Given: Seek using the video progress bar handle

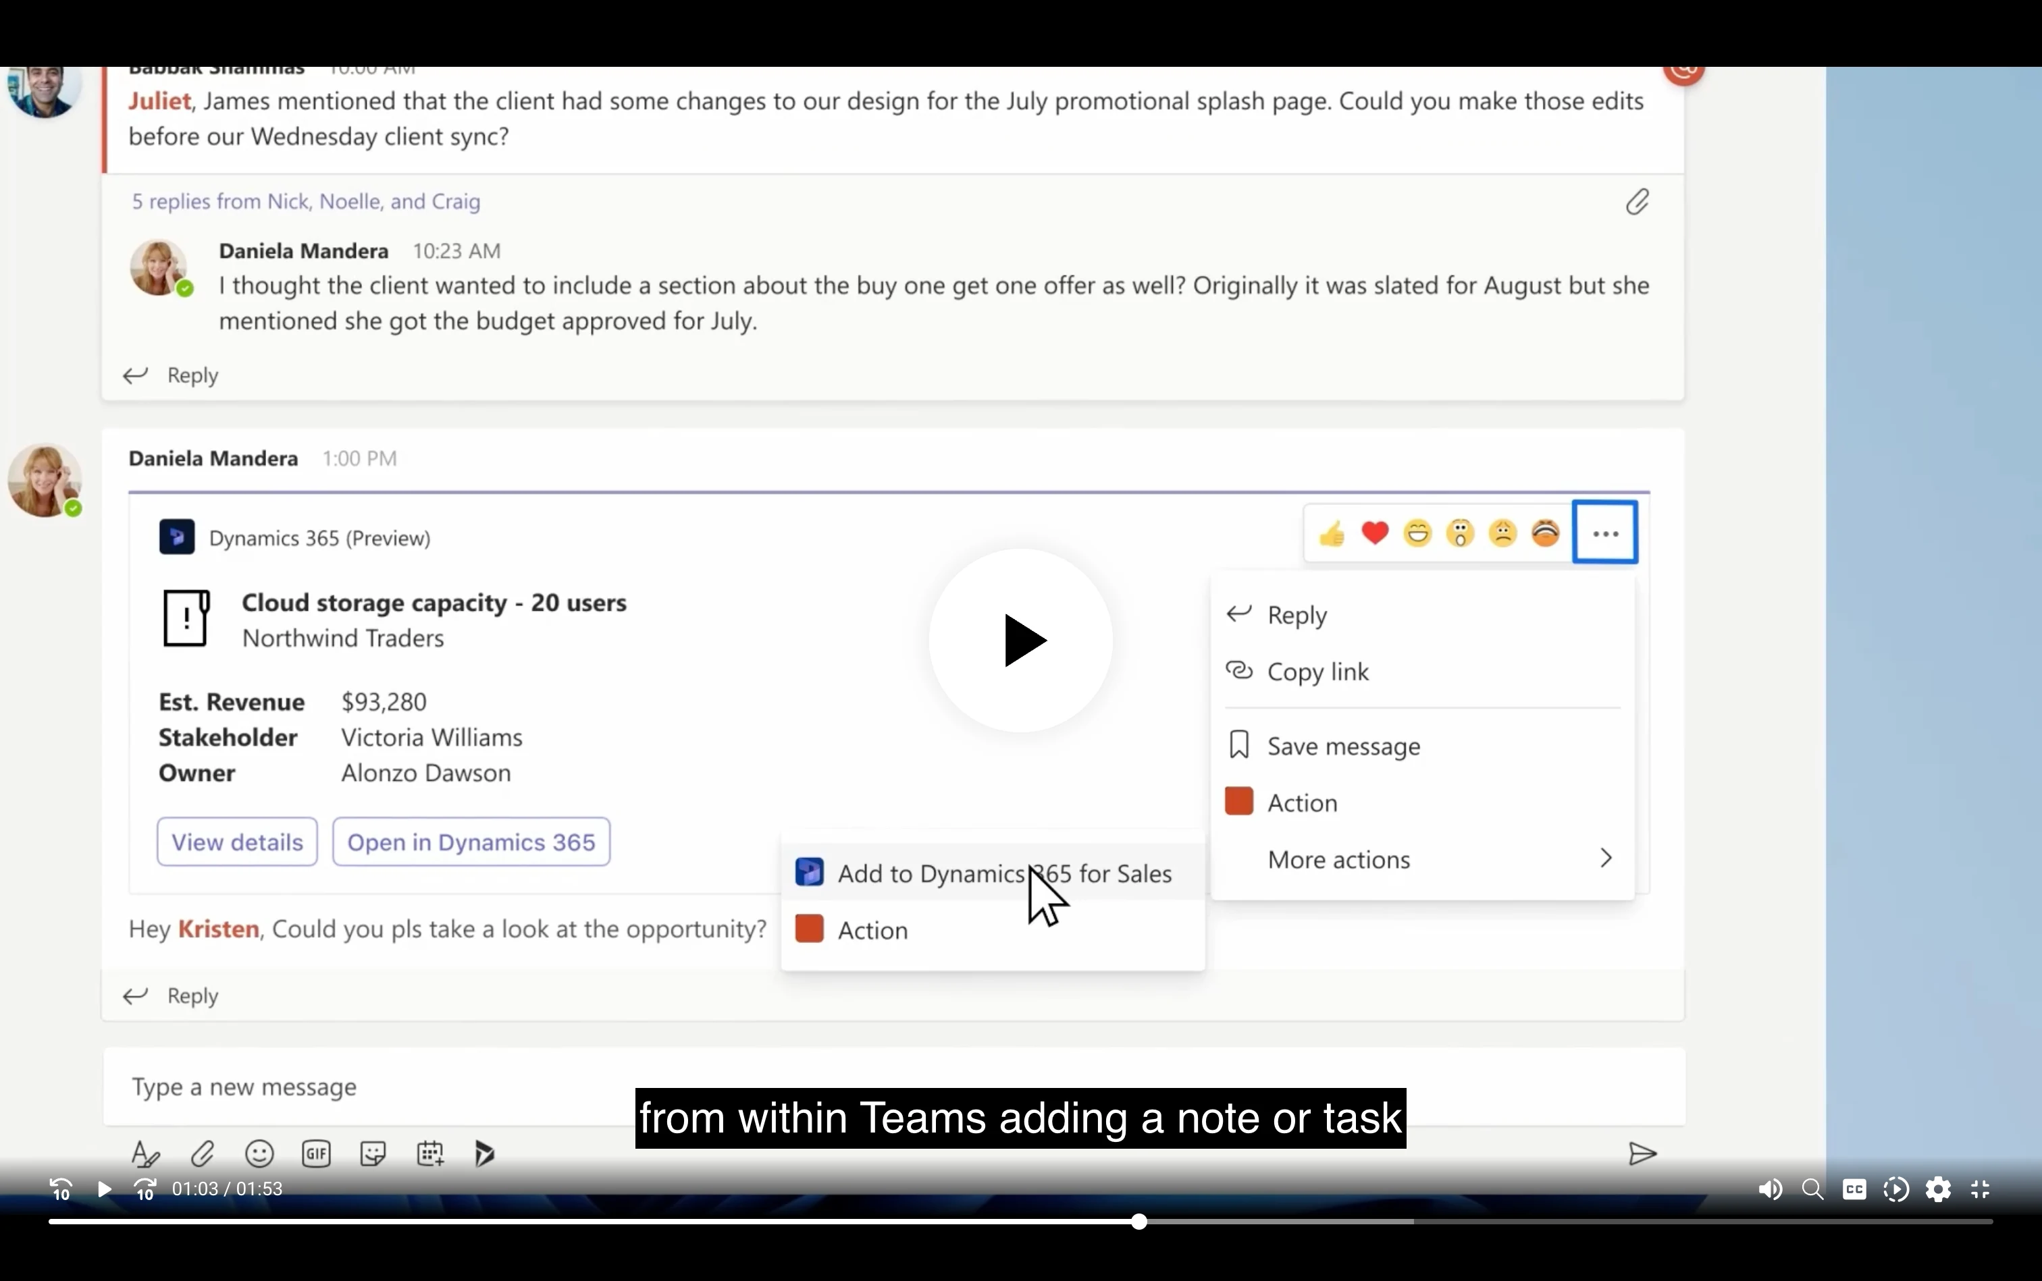Looking at the screenshot, I should tap(1139, 1221).
